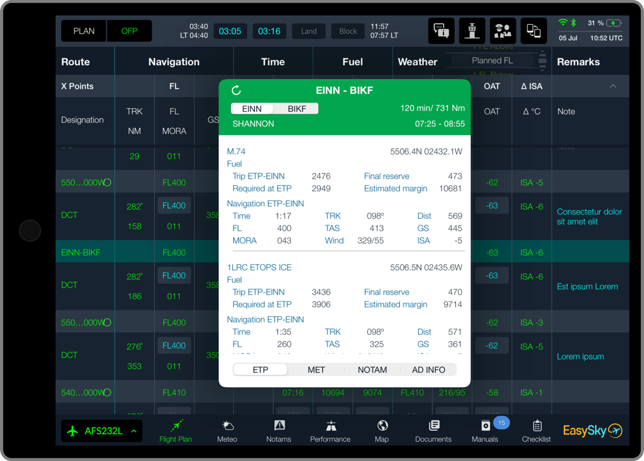Click the OAT weather column header
This screenshot has width=644, height=461.
pyautogui.click(x=492, y=86)
